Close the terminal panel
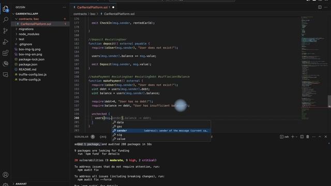The image size is (331, 186). point(326,136)
